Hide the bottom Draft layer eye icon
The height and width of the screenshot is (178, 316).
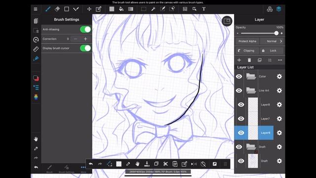241,161
